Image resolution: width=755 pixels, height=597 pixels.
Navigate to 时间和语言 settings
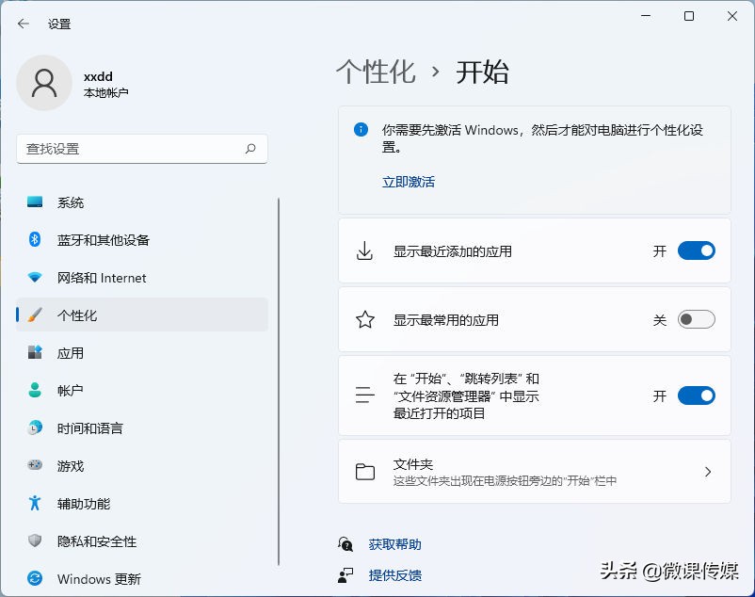(142, 428)
